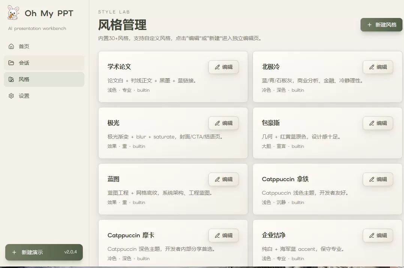Click the 编辑 label for 北极冷
The image size is (404, 268).
tap(382, 67)
